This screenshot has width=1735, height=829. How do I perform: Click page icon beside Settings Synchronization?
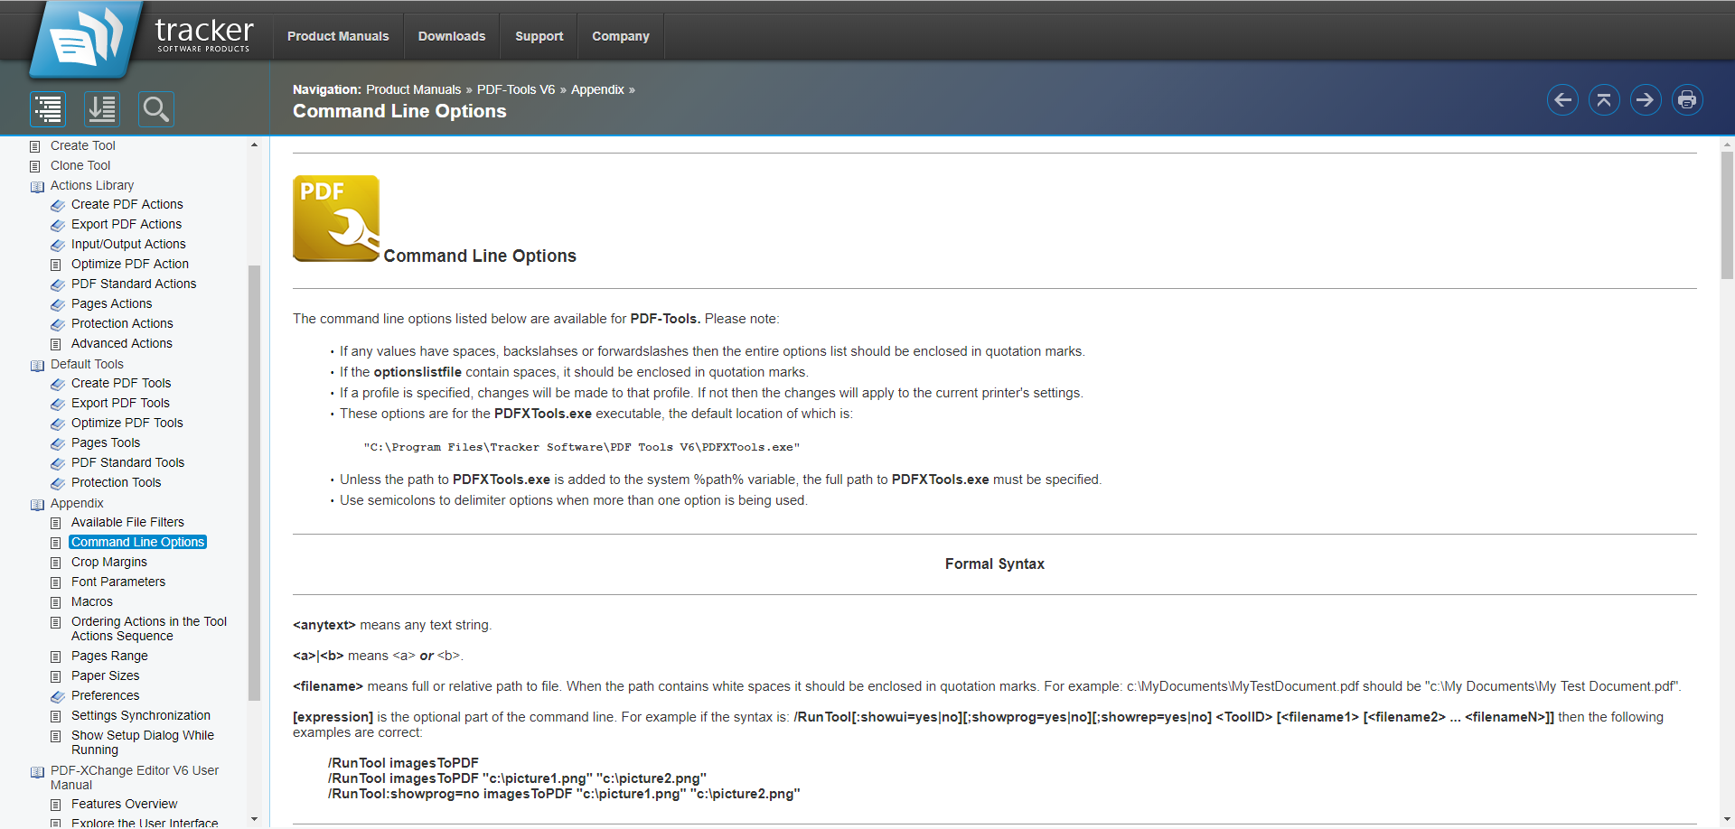coord(56,716)
